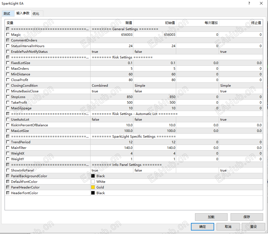
Task: Open the ClosingCondition Combined value dropdown
Action: pos(112,85)
